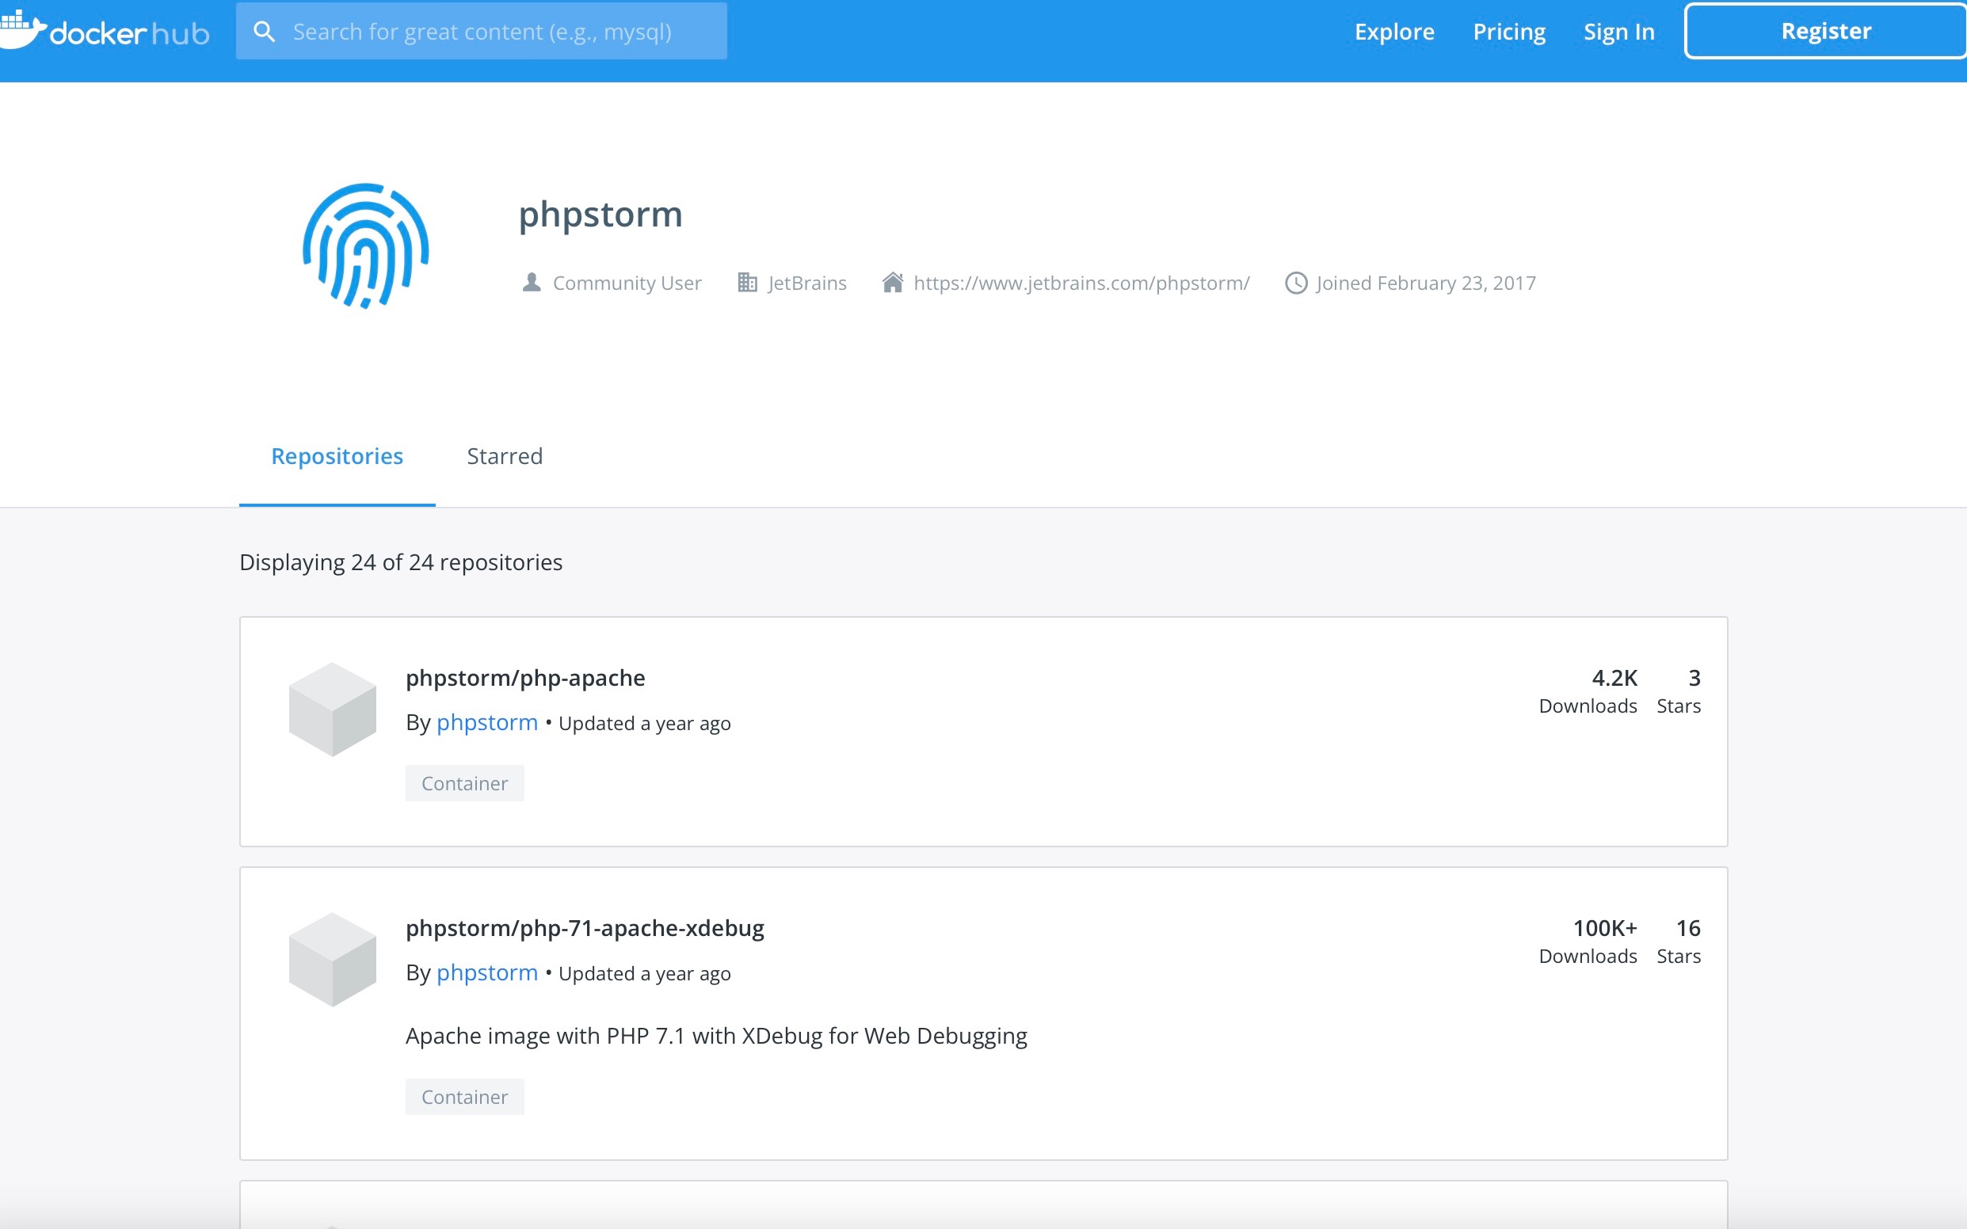
Task: Open the Explore menu item
Action: click(x=1393, y=32)
